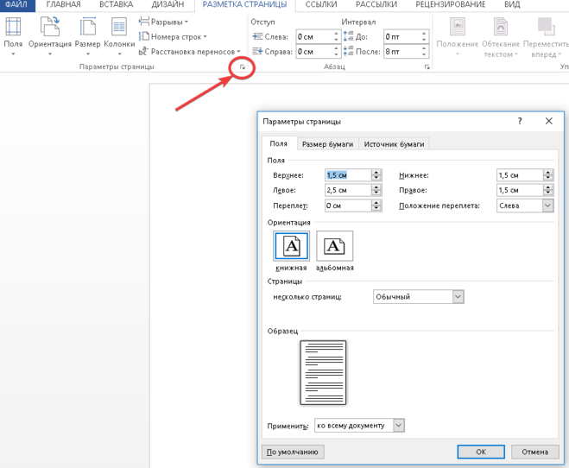
Task: Click the Интервал После spacing field
Action: pyautogui.click(x=402, y=52)
